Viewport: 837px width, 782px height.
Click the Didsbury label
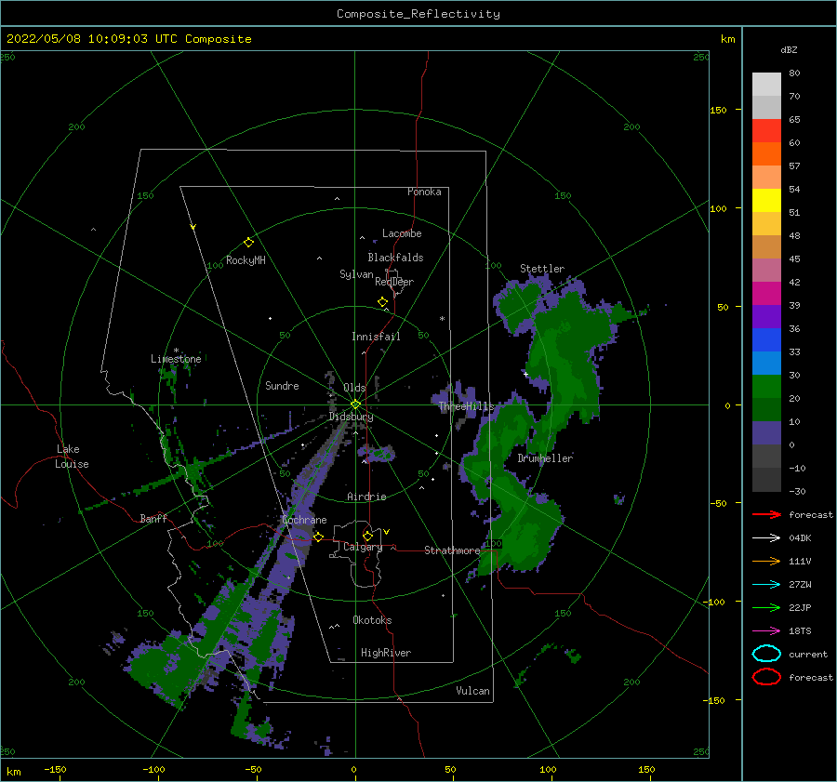(x=351, y=417)
